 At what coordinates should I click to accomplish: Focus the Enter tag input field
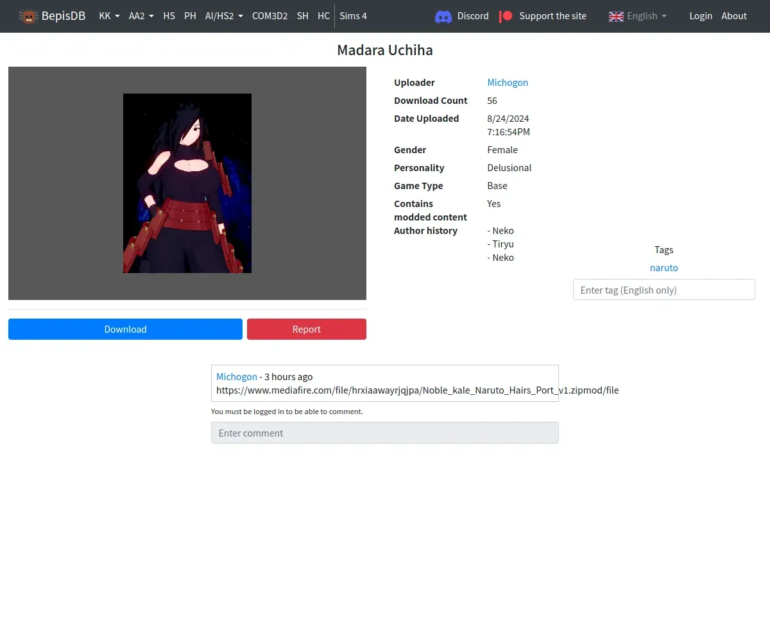point(663,290)
